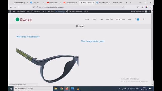The image size is (162, 91).
Task: Go to the Shop nav link
Action: point(94,19)
